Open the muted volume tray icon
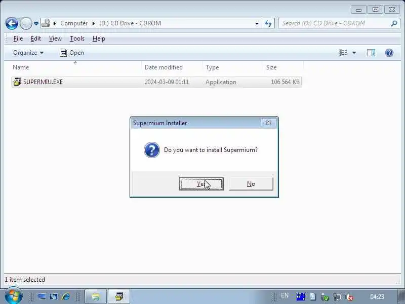 pos(349,297)
